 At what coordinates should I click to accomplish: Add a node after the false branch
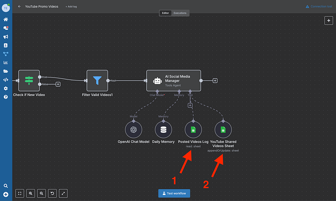[58, 84]
